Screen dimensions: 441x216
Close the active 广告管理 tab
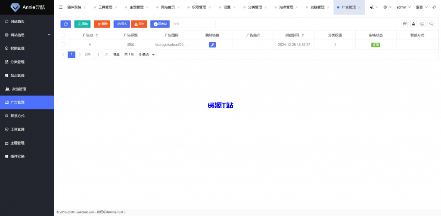point(359,7)
